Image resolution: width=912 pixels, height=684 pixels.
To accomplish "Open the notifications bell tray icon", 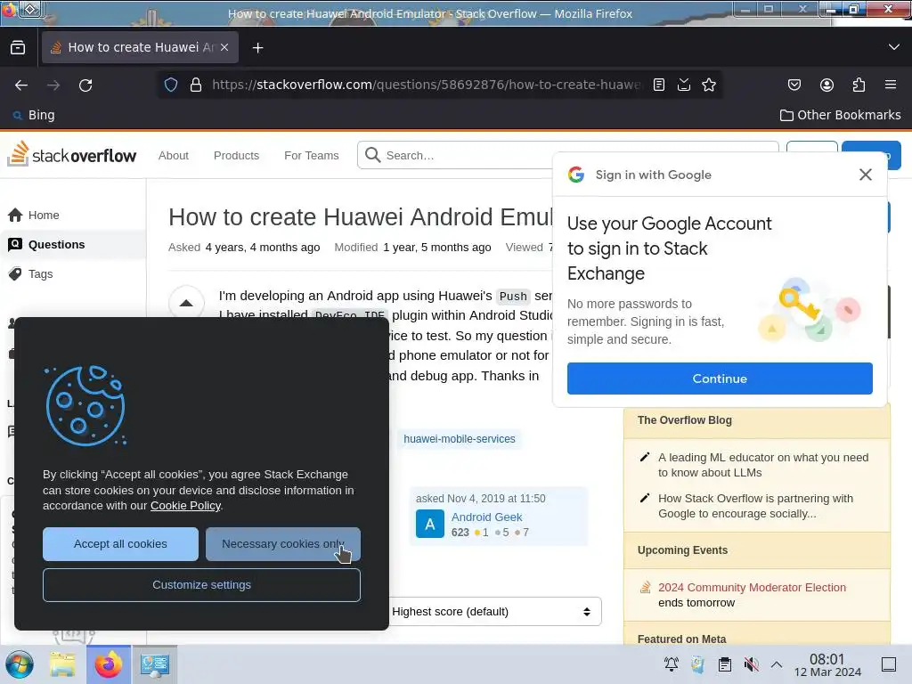I will coord(672,664).
